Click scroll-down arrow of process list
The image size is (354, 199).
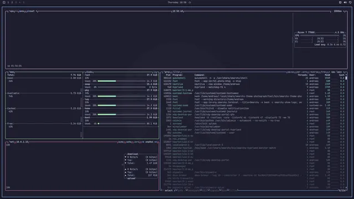tap(346, 187)
